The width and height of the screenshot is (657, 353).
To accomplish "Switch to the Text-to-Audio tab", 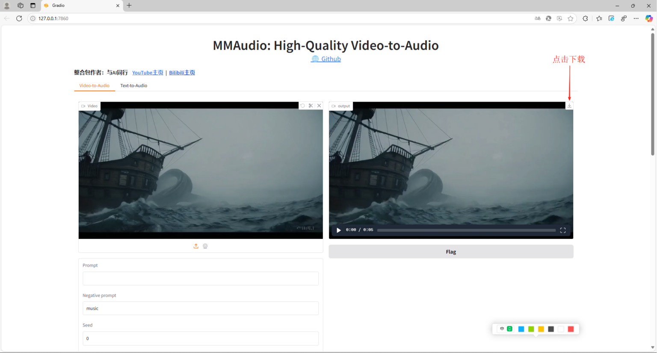I will point(133,85).
